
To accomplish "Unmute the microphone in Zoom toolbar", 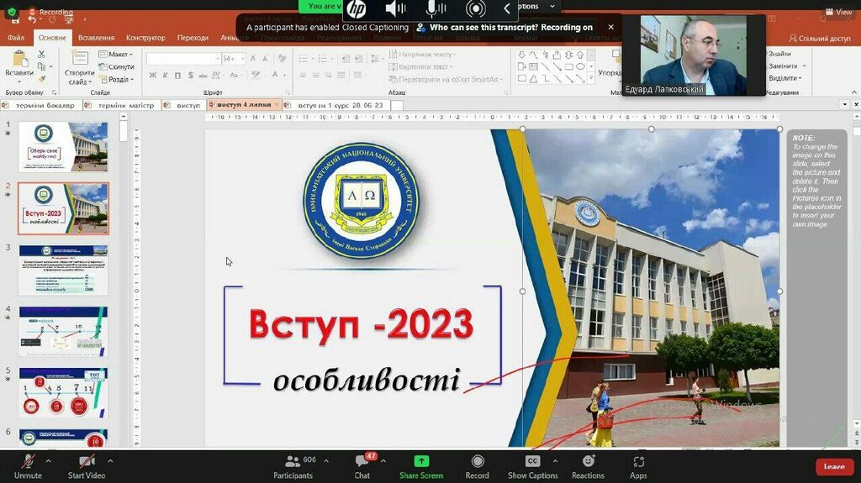I will 28,462.
